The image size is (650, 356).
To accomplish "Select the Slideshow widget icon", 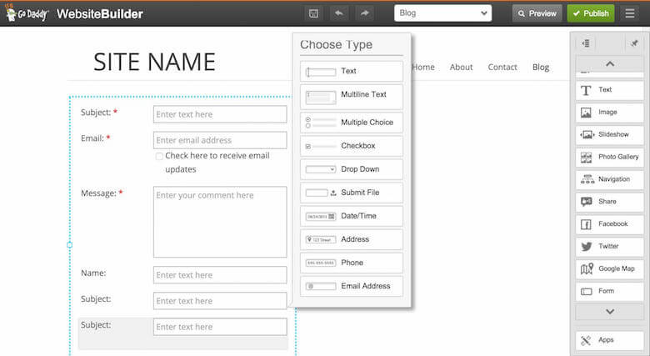I will (587, 134).
